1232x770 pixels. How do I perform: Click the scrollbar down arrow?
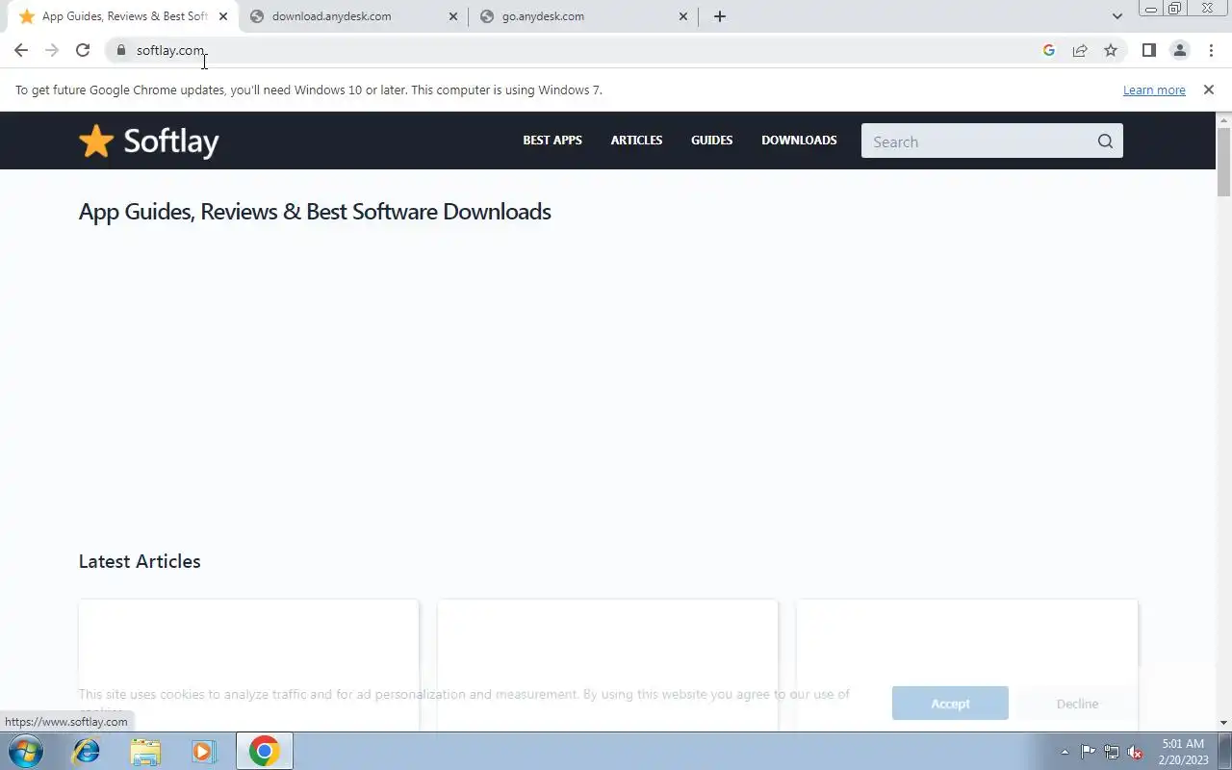(x=1224, y=723)
